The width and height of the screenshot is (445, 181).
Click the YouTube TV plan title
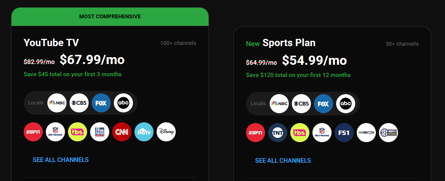point(51,43)
